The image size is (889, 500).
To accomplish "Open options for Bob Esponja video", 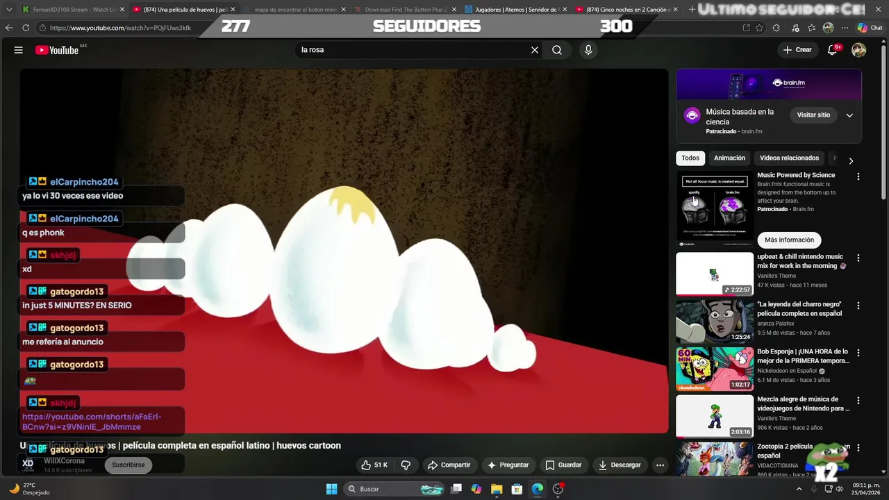I will coord(858,353).
